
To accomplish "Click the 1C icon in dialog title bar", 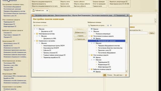I will 33,15.
